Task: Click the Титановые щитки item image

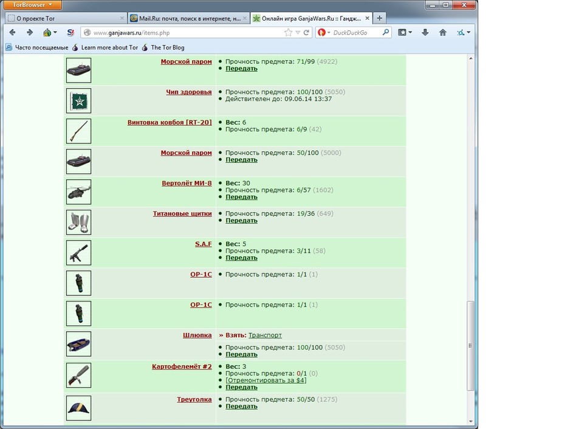Action: (x=78, y=222)
